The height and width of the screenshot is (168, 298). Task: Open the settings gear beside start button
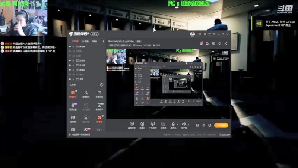[210, 125]
